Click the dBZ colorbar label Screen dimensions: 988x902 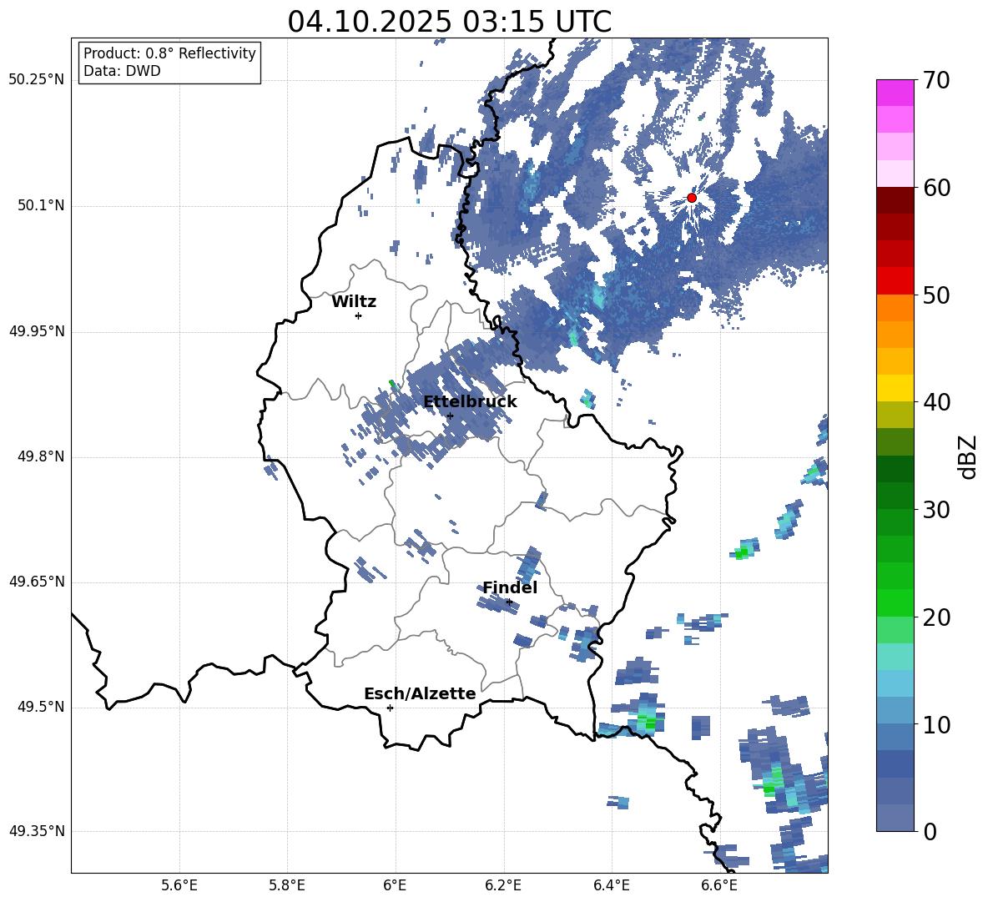[x=968, y=456]
